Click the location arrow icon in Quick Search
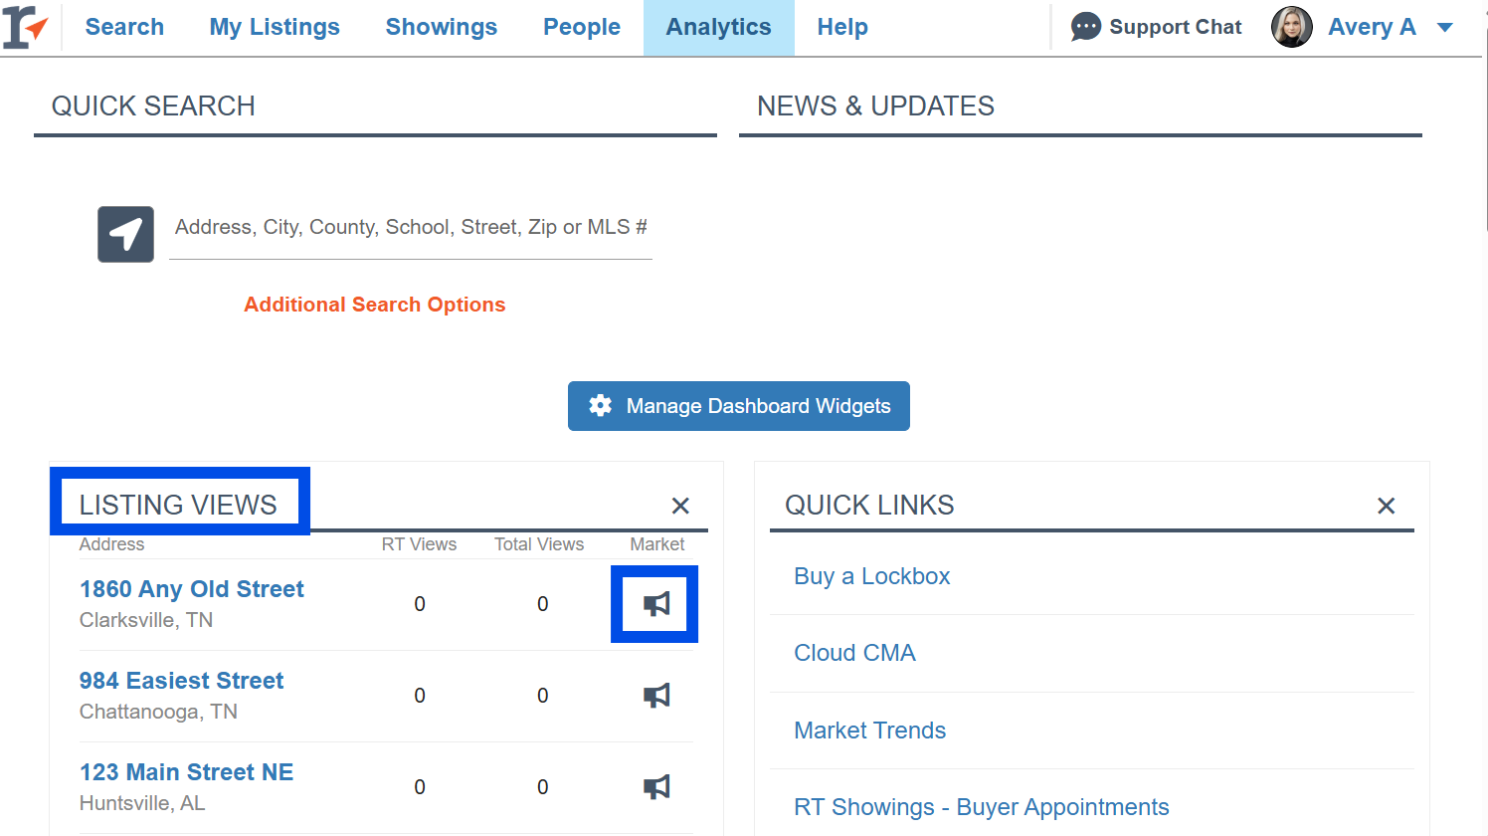1488x836 pixels. pyautogui.click(x=125, y=235)
